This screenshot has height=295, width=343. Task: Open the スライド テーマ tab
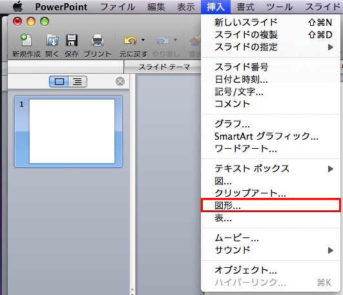click(x=164, y=67)
